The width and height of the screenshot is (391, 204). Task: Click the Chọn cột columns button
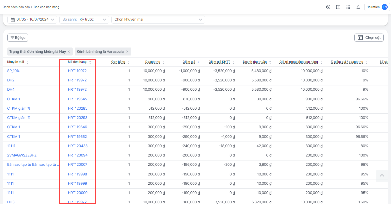(369, 38)
